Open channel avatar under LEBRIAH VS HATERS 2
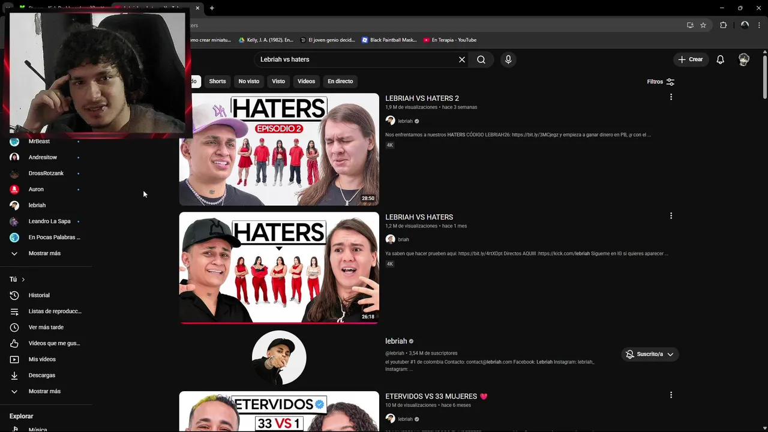Viewport: 768px width, 432px height. click(x=390, y=121)
